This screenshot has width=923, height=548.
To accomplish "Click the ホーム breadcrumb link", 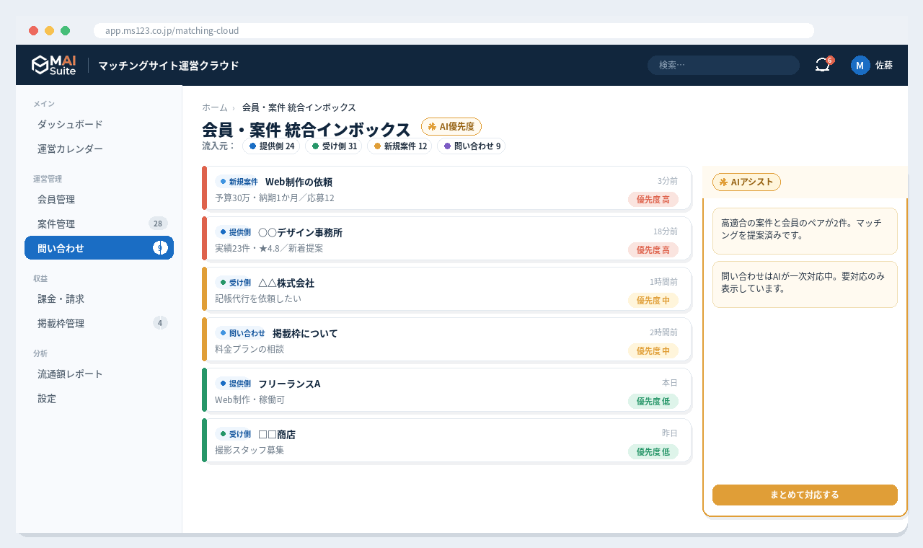I will point(214,107).
